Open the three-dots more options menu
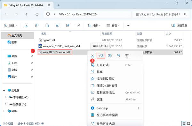This screenshot has width=192, height=126. (x=128, y=26)
